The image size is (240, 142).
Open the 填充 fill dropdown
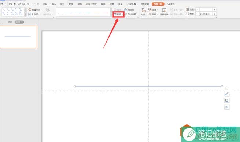click(x=118, y=10)
